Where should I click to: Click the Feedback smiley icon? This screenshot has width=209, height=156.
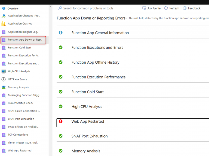pyautogui.click(x=185, y=8)
